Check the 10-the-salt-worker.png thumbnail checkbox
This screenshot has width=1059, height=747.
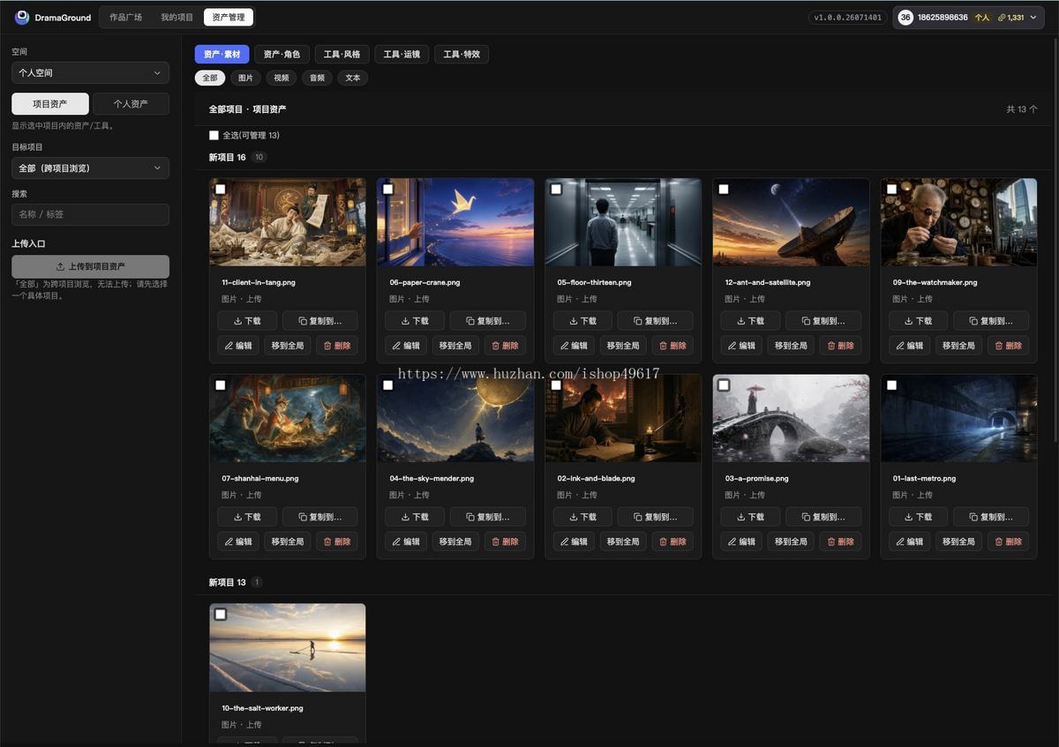tap(221, 614)
